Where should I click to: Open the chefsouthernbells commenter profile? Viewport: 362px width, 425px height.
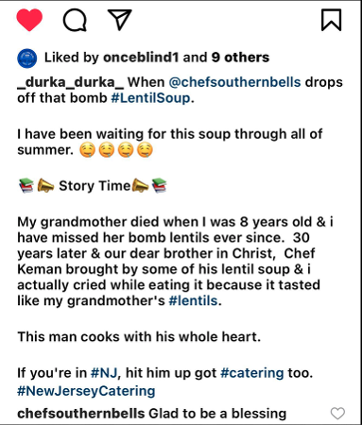(x=81, y=414)
